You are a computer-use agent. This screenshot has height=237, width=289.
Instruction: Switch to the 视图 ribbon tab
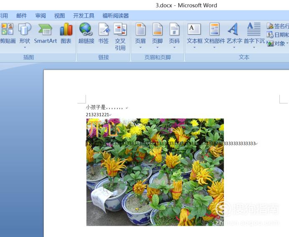pos(60,16)
